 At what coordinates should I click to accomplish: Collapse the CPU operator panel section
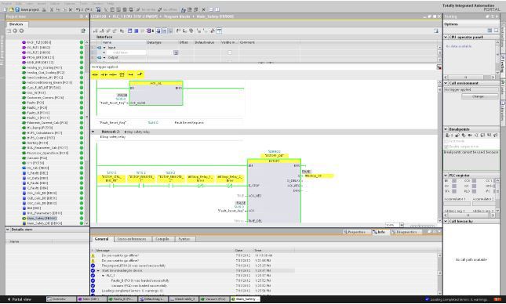446,38
